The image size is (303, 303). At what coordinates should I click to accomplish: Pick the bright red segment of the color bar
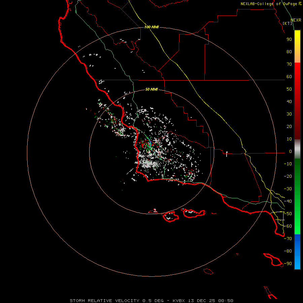point(297,100)
